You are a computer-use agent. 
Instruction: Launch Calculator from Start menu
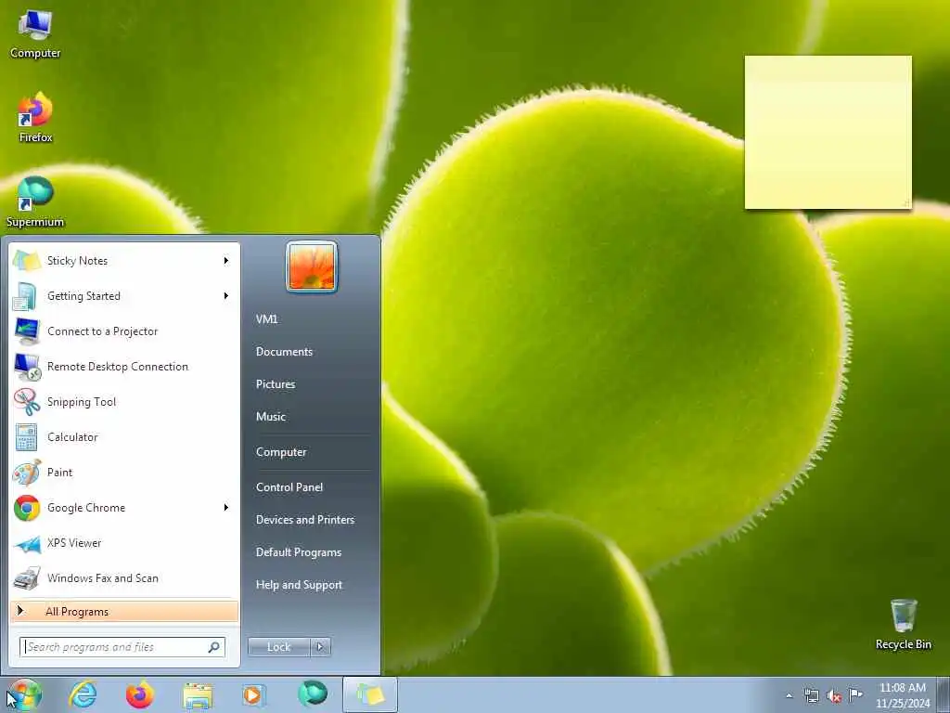124,436
